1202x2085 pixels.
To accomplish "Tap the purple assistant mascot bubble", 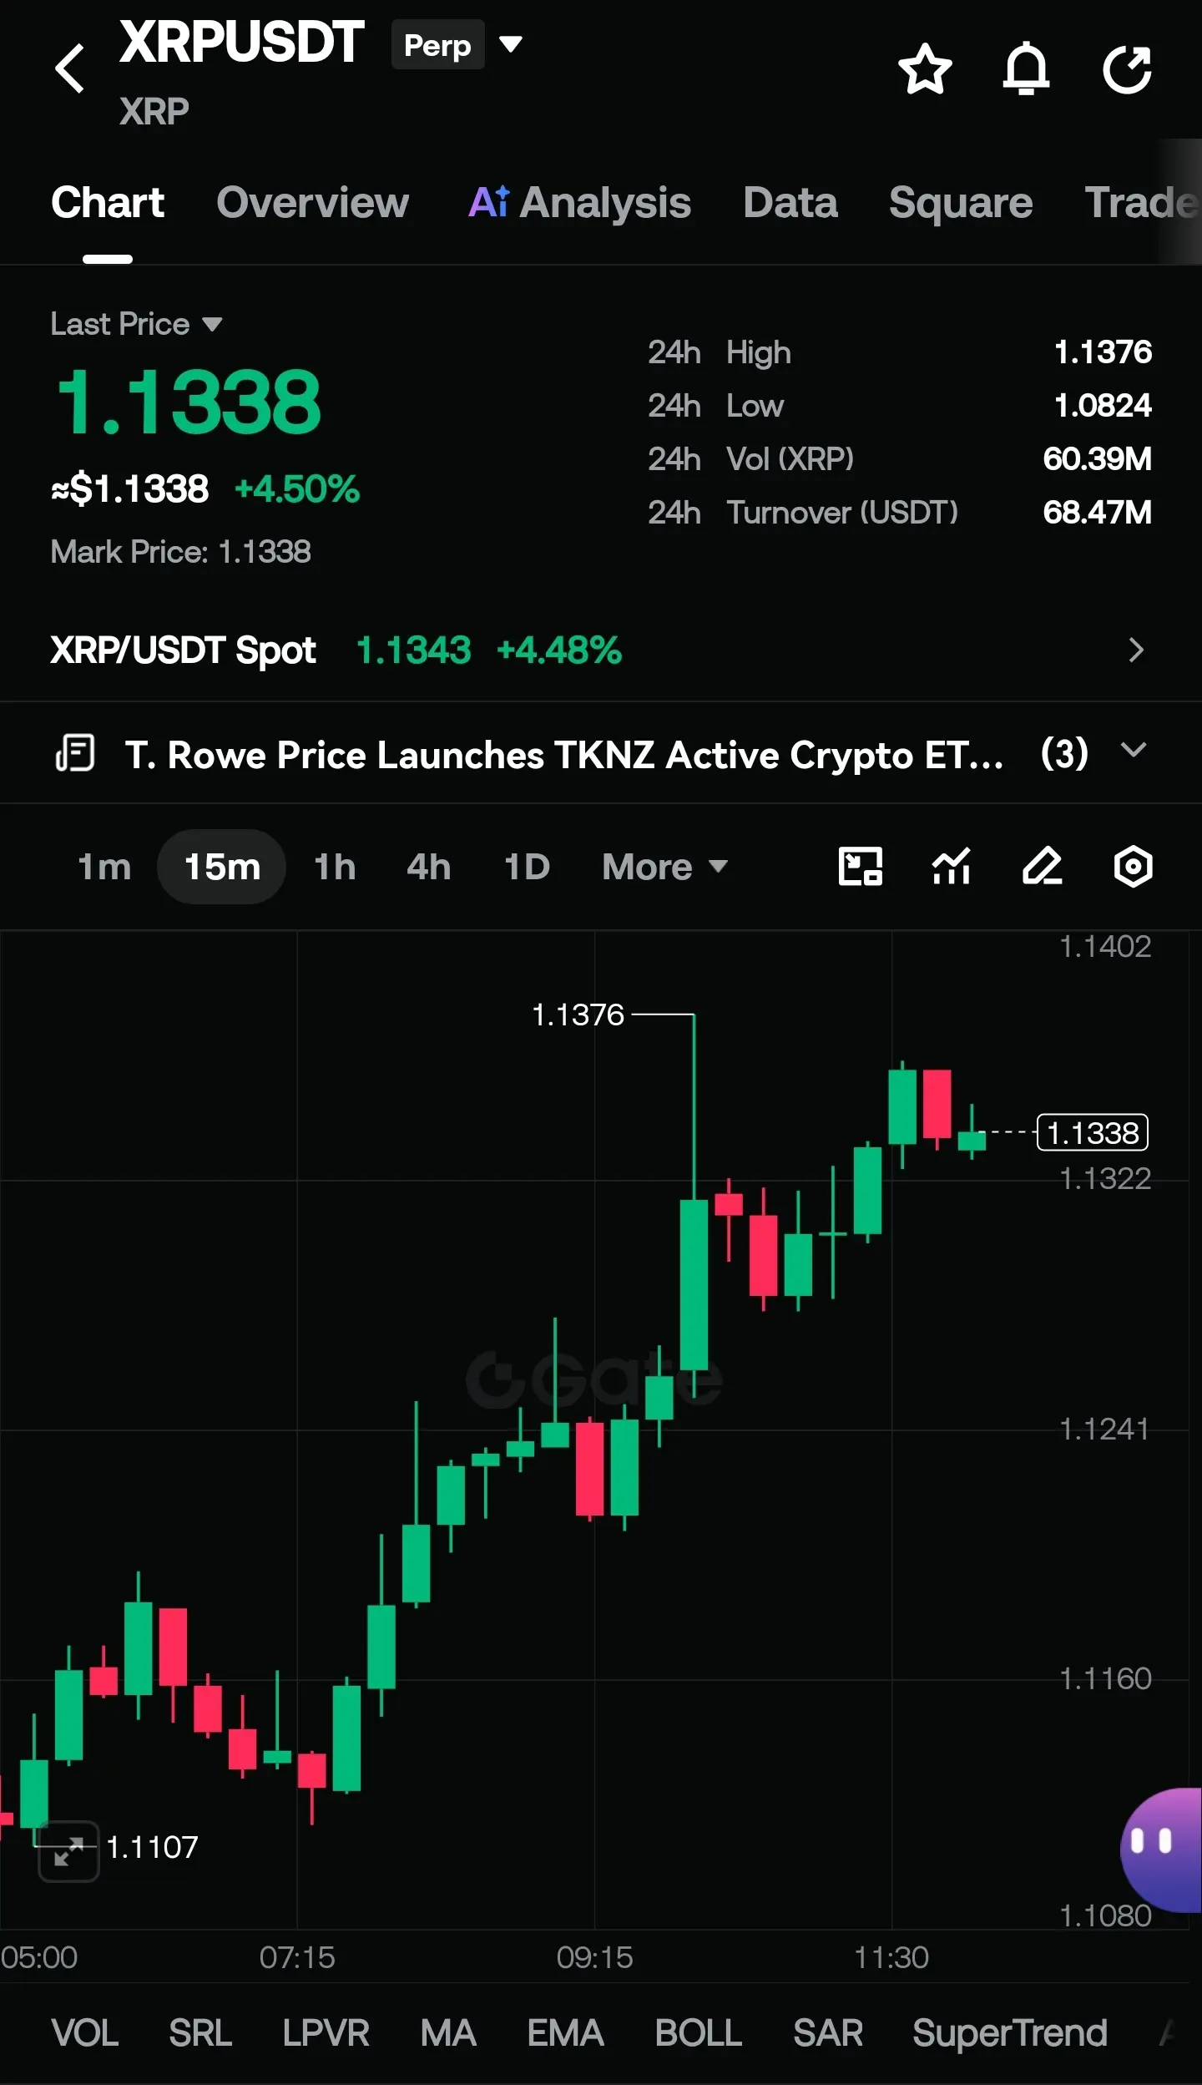I will click(x=1161, y=1850).
